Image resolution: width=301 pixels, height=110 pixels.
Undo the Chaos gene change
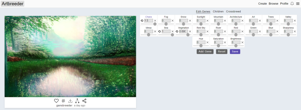(x=142, y=21)
